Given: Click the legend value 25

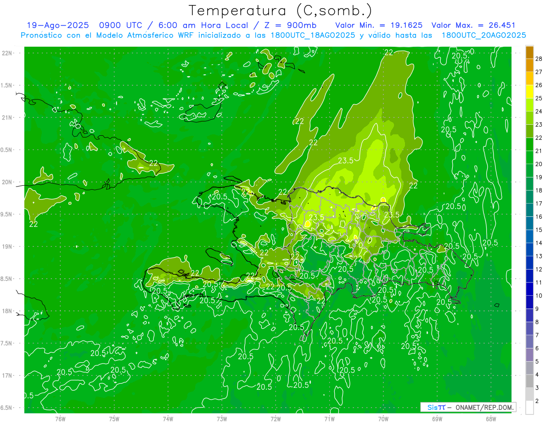Looking at the screenshot, I should point(539,98).
